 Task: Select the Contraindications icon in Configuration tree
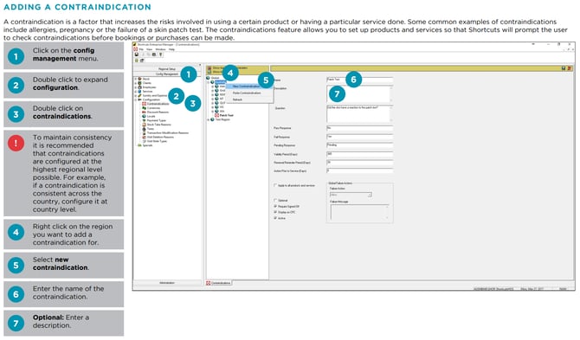144,104
